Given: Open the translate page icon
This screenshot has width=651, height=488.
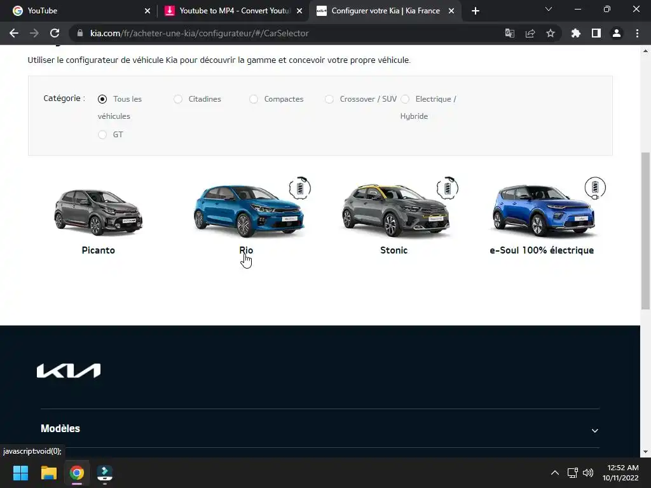Looking at the screenshot, I should click(x=509, y=33).
